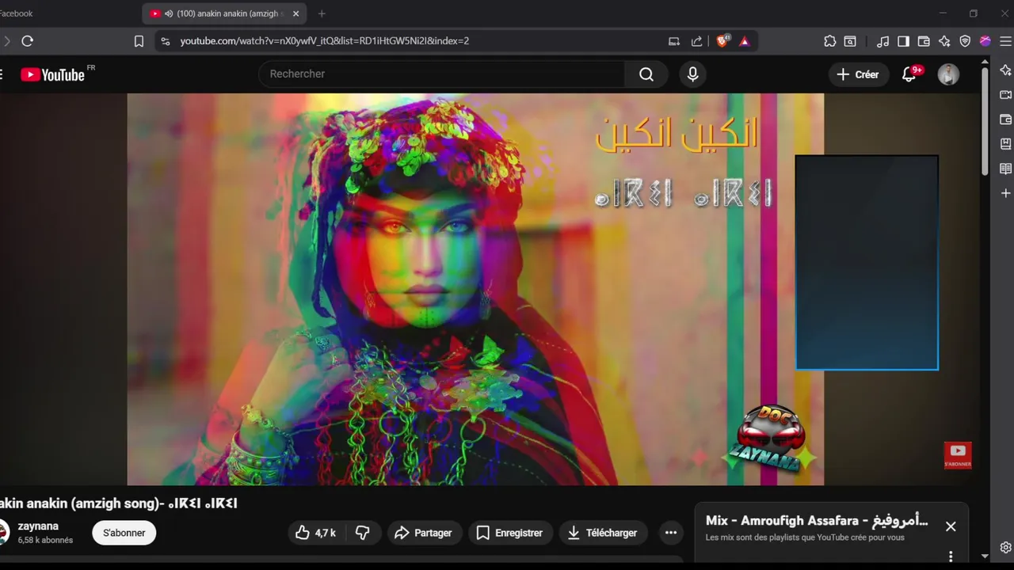1014x570 pixels.
Task: Open Leo AI in the browser sidebar
Action: tap(1005, 70)
